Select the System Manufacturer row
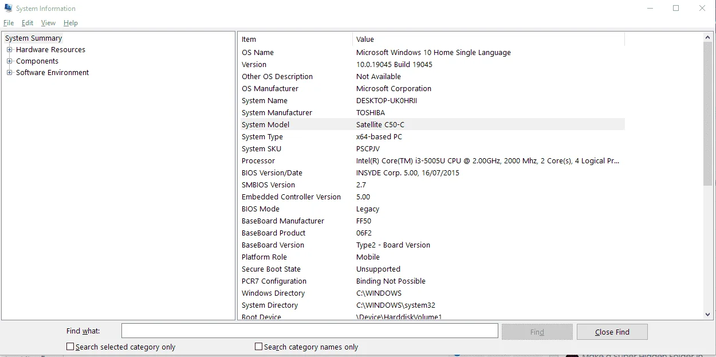 point(431,113)
